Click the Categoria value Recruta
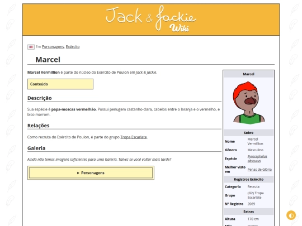 253,186
